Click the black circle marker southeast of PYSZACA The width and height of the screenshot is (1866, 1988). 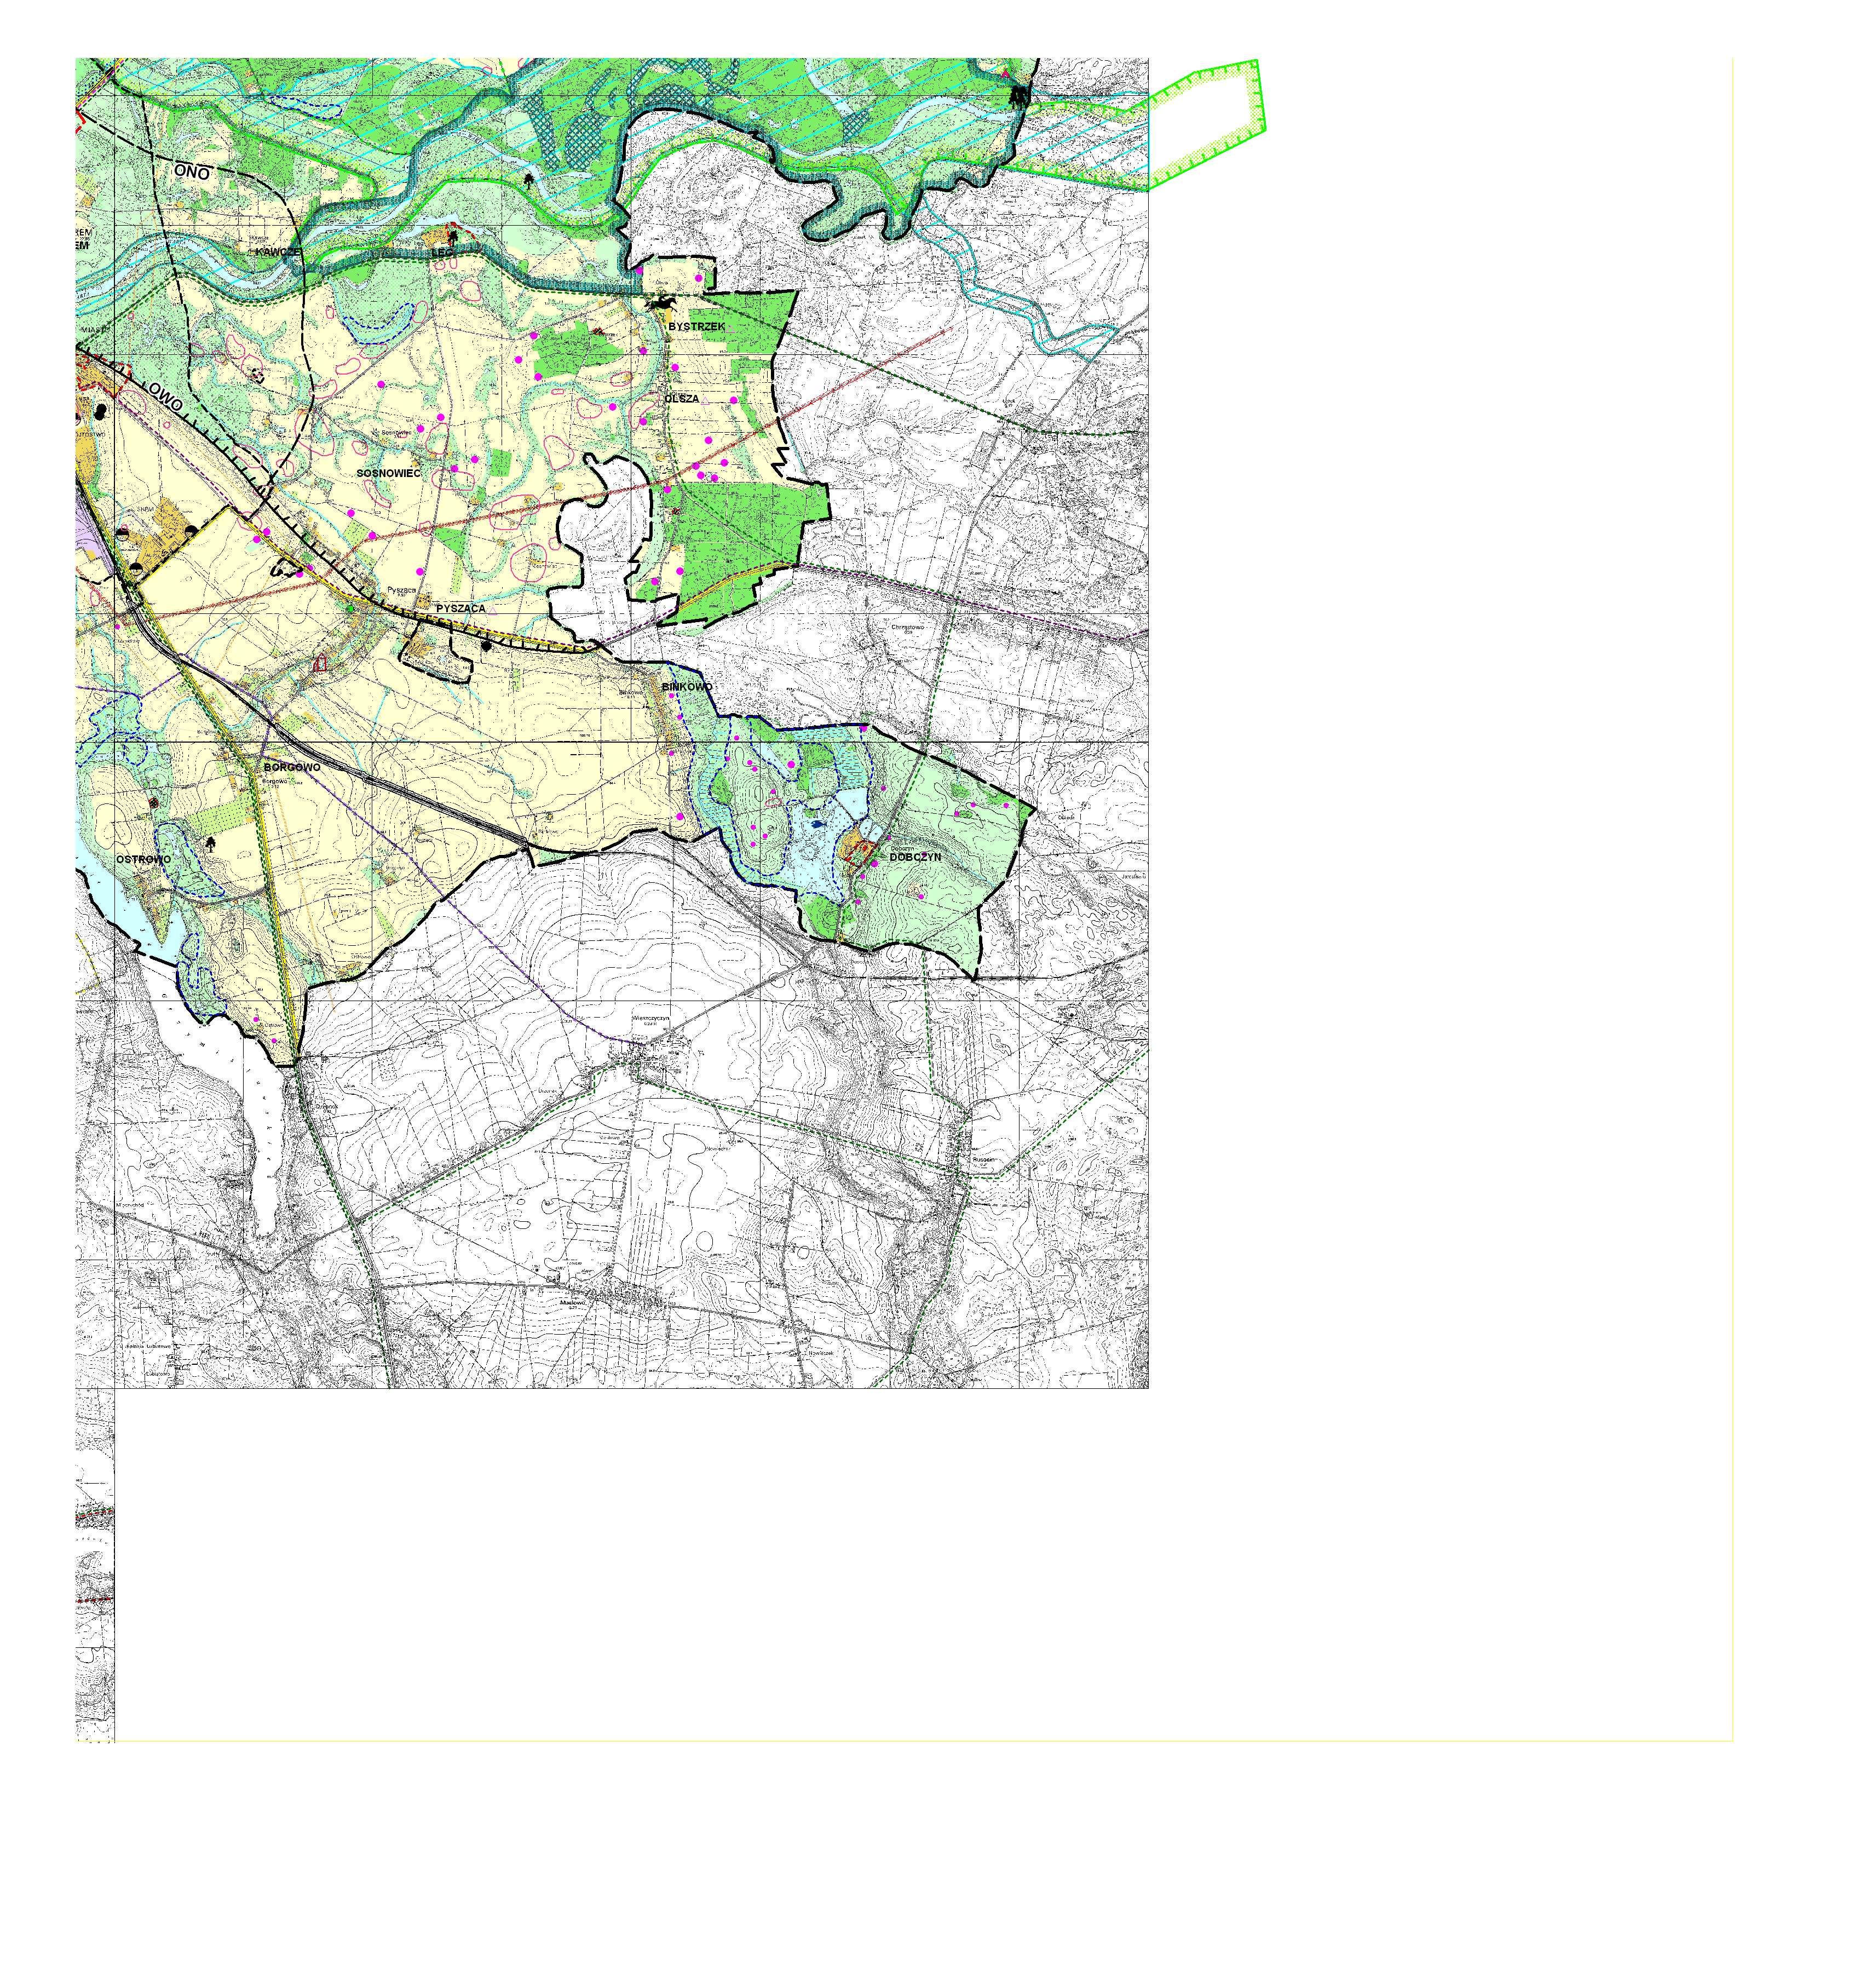tap(487, 646)
